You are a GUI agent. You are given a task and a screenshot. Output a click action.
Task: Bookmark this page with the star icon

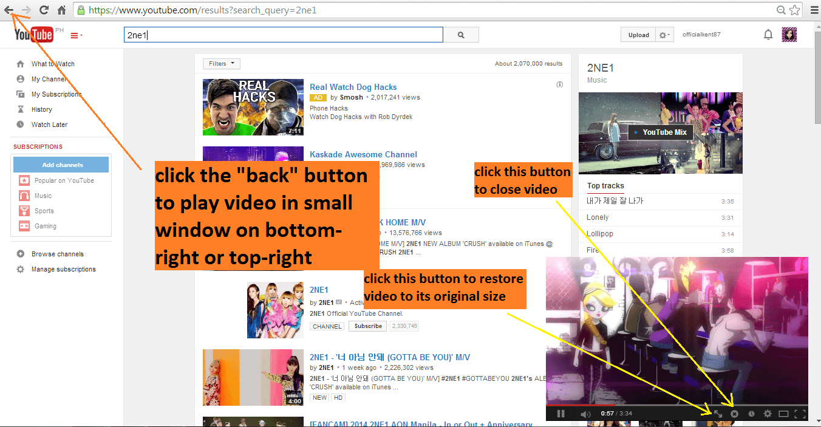795,10
